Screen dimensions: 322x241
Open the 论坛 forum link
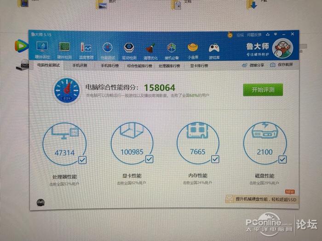[240, 35]
